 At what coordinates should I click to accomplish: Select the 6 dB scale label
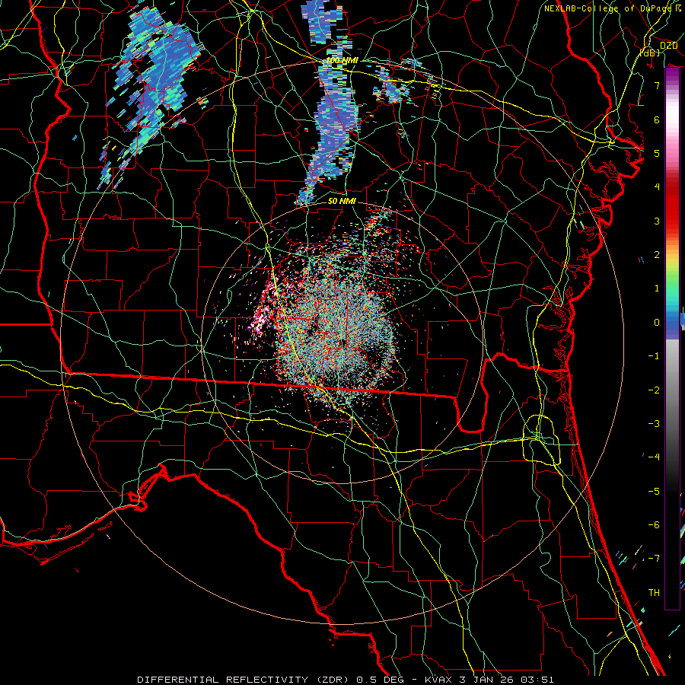point(657,119)
